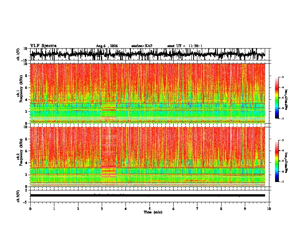Click the 3 minute tick on time axis

point(102,209)
